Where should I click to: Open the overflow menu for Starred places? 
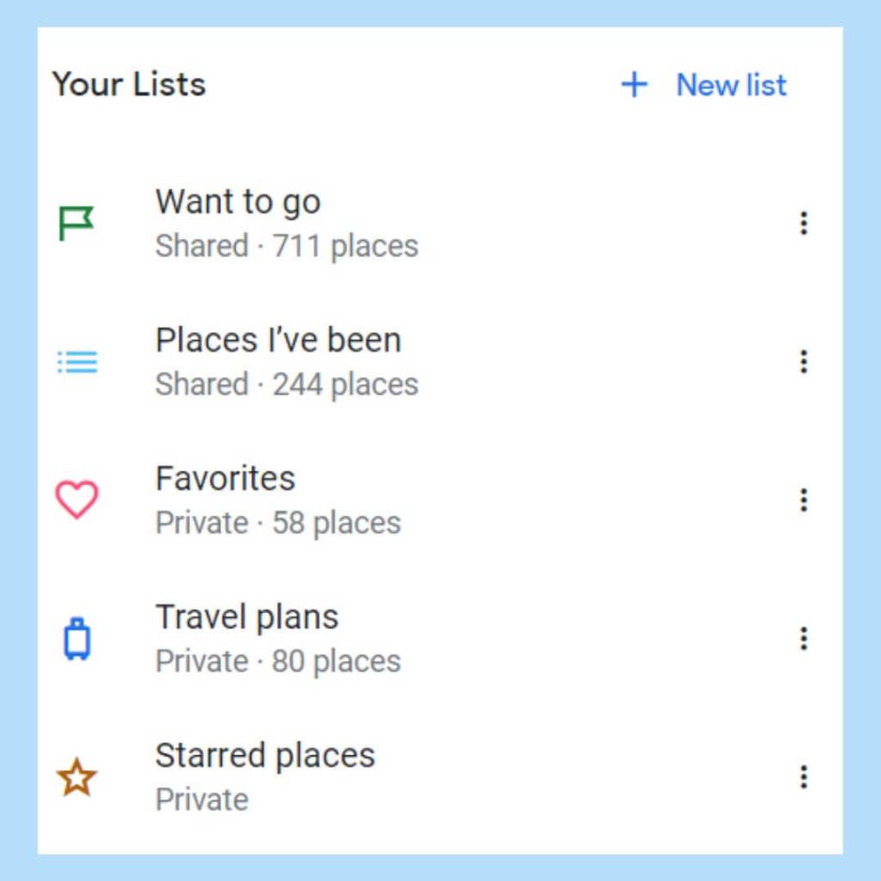coord(804,778)
